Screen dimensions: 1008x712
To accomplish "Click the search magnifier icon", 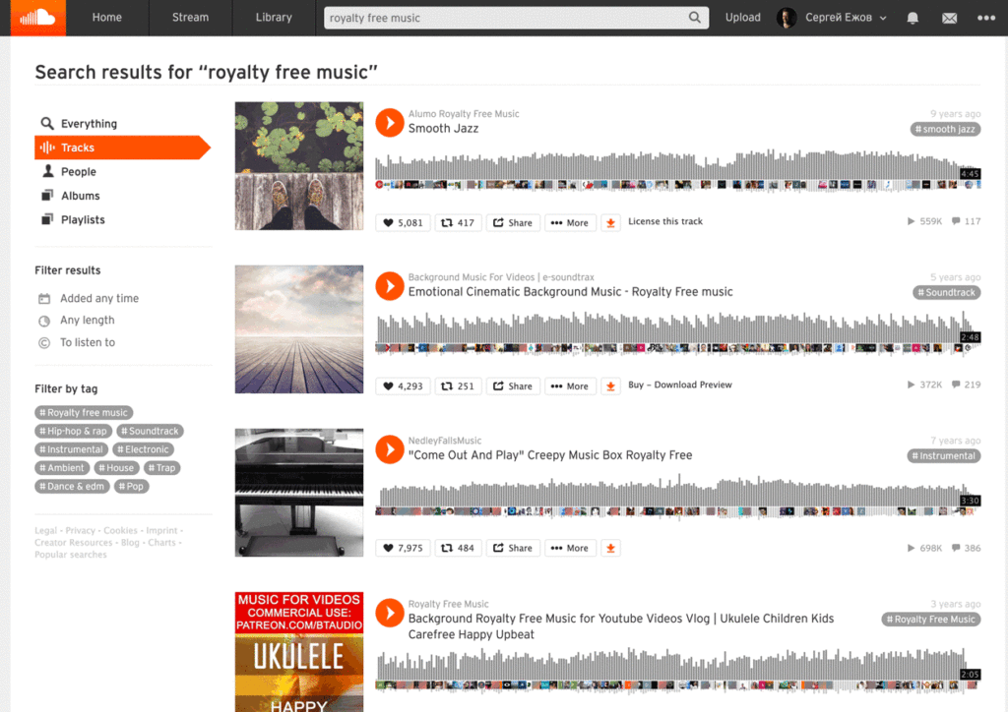I will click(x=694, y=18).
